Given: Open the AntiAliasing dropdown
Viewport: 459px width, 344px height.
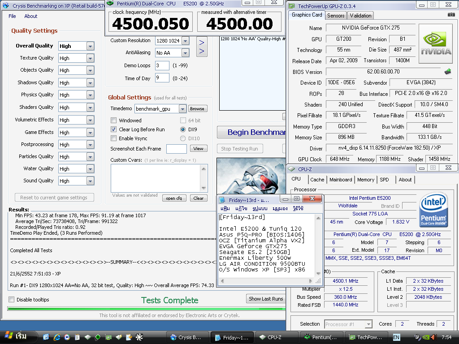Looking at the screenshot, I should point(185,53).
